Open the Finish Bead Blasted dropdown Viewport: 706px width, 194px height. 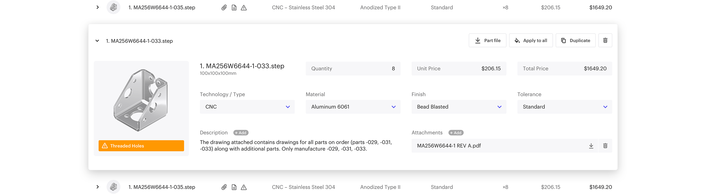pyautogui.click(x=459, y=107)
